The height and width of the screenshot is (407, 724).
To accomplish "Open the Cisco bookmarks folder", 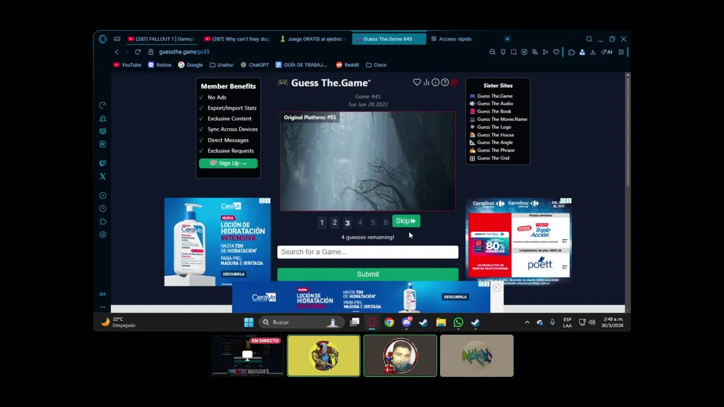I will click(x=376, y=65).
